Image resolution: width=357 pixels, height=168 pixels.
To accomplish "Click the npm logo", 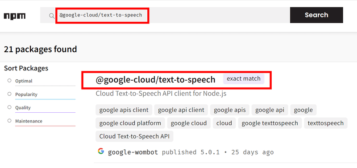I will (15, 16).
